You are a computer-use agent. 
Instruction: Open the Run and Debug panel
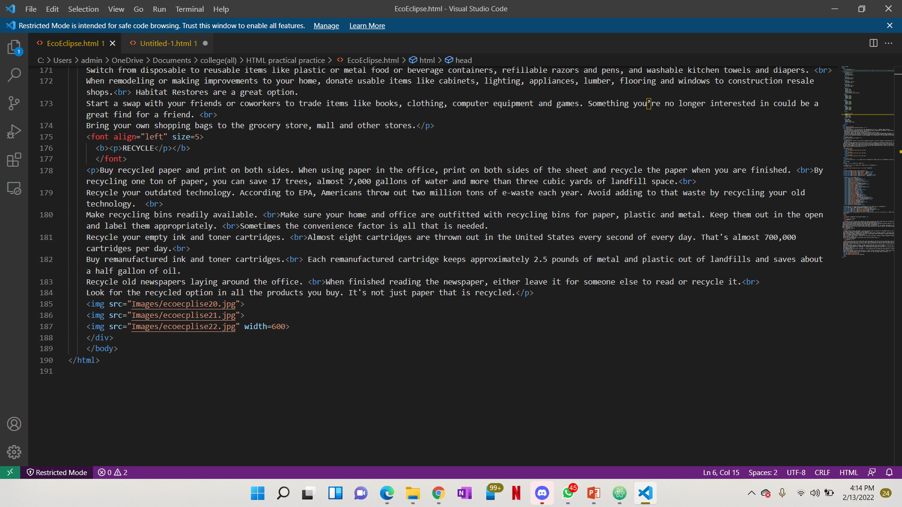tap(14, 131)
